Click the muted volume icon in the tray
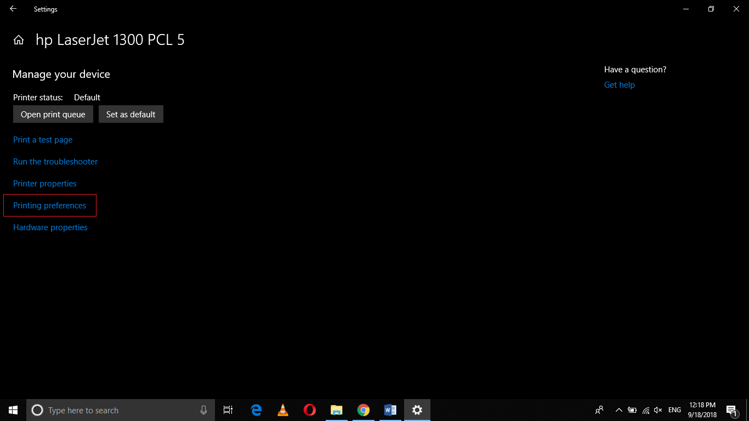The height and width of the screenshot is (421, 749). pyautogui.click(x=657, y=409)
